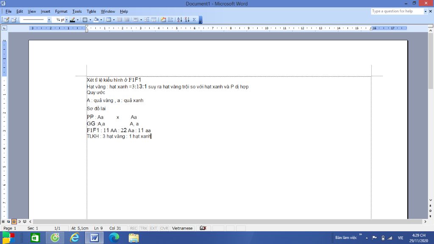This screenshot has width=434, height=244.
Task: Switch to Print Layout View
Action: [14, 222]
